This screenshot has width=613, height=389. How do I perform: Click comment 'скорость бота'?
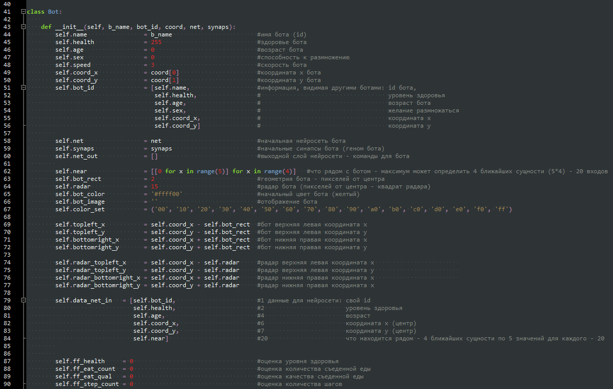point(284,65)
